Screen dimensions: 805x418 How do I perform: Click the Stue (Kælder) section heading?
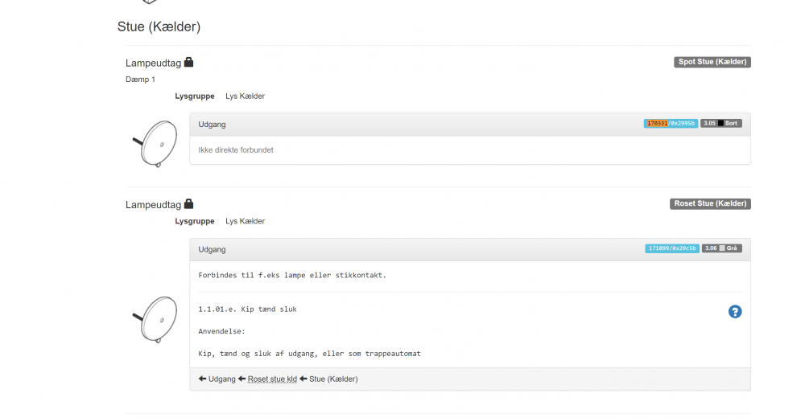[x=159, y=27]
